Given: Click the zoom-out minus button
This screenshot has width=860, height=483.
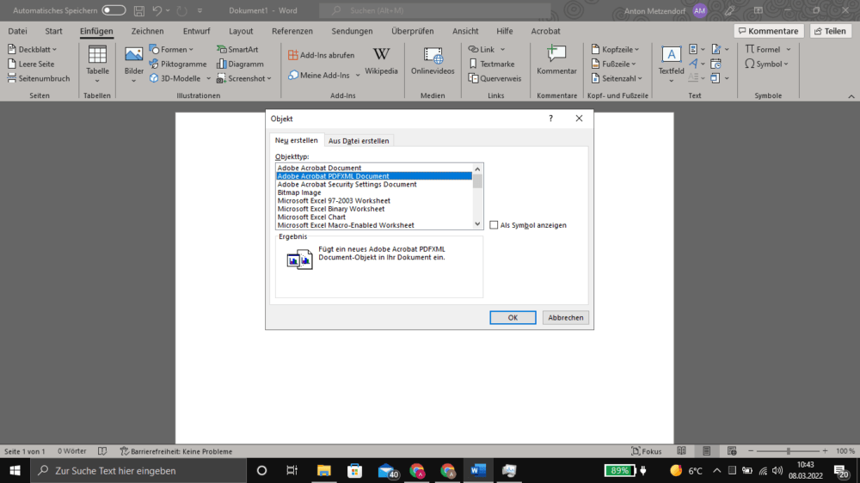Looking at the screenshot, I should coord(751,451).
